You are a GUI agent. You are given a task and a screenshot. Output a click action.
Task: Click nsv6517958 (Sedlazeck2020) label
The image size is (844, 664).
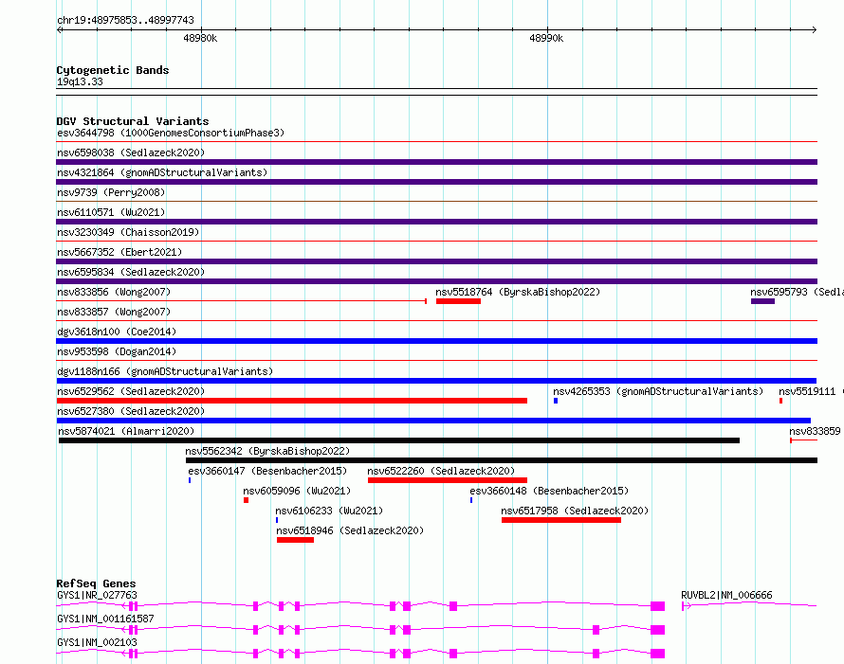[575, 511]
